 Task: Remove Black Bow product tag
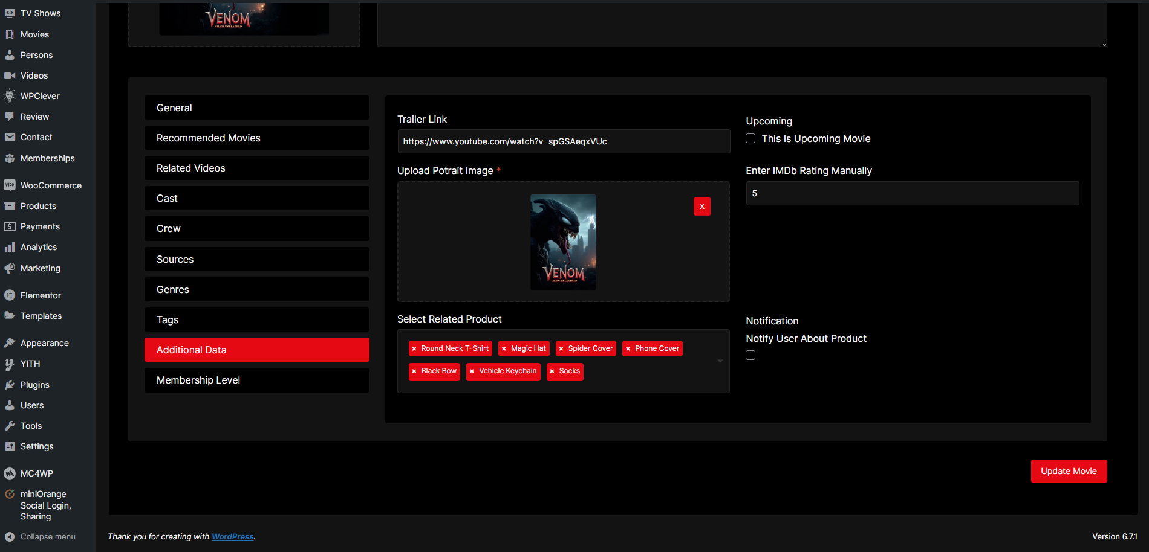coord(414,371)
